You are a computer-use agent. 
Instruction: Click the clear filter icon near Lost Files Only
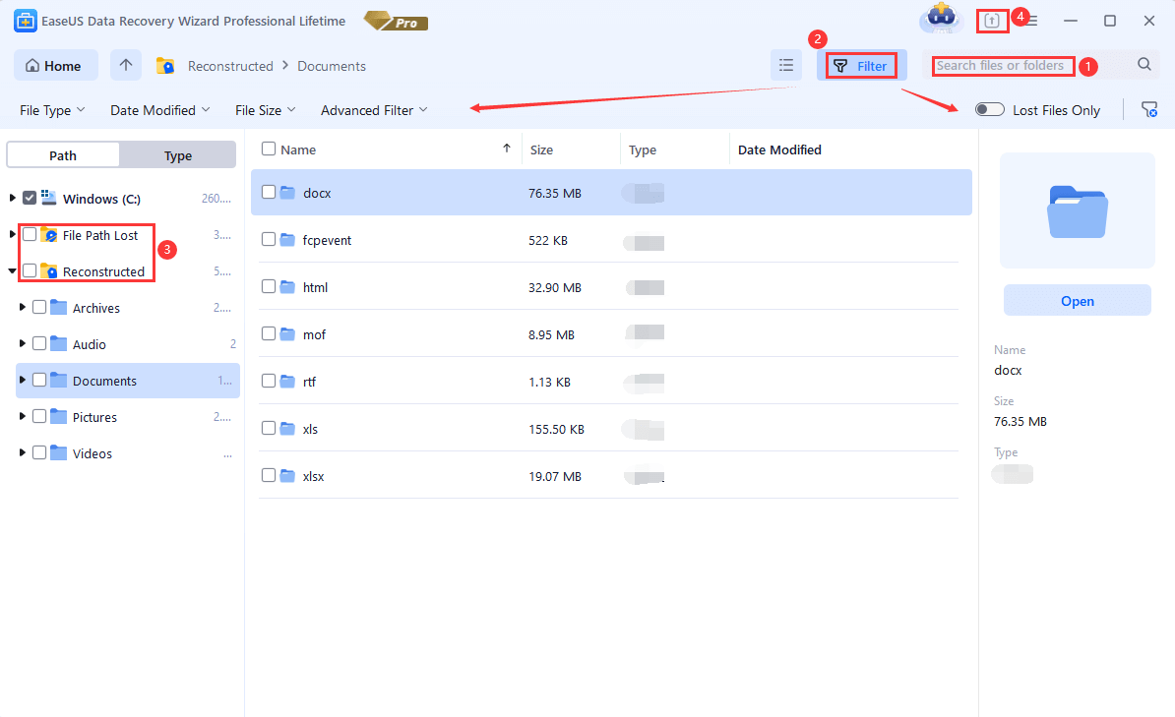coord(1147,110)
